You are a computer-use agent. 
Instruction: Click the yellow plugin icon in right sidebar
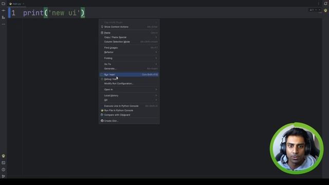pyautogui.click(x=325, y=10)
